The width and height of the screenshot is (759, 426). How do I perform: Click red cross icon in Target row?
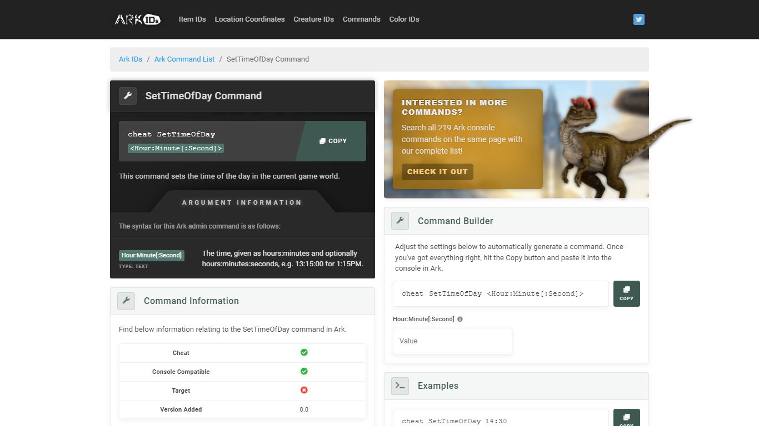[x=304, y=390]
